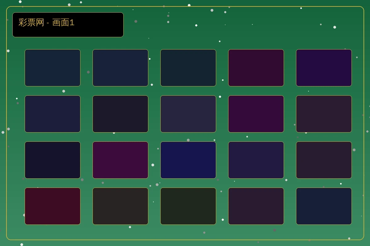Click the 彩票网 - 画面1 title box
The width and height of the screenshot is (370, 246).
[x=68, y=25]
